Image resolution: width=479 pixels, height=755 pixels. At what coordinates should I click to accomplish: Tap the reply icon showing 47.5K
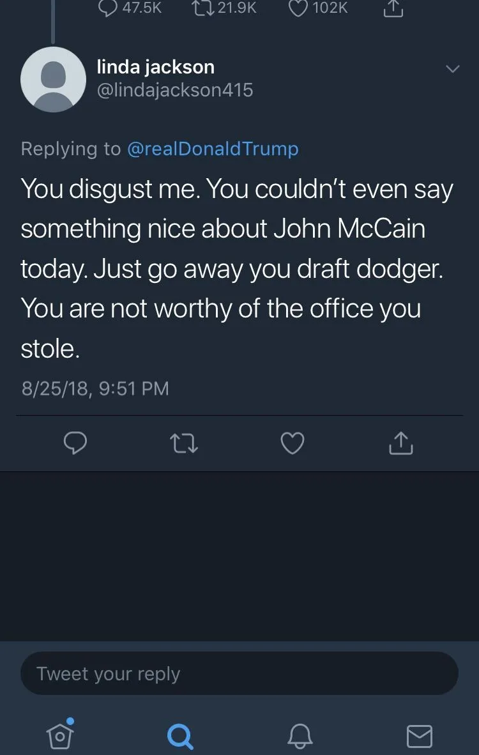tap(109, 8)
